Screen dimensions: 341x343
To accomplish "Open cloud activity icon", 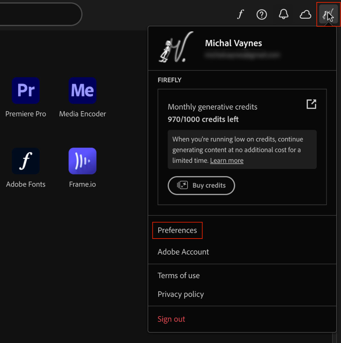I will pyautogui.click(x=306, y=15).
